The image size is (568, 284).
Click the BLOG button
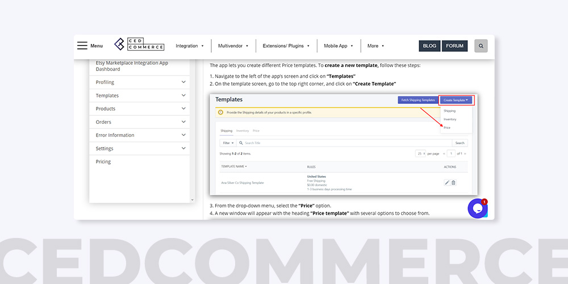pyautogui.click(x=429, y=46)
